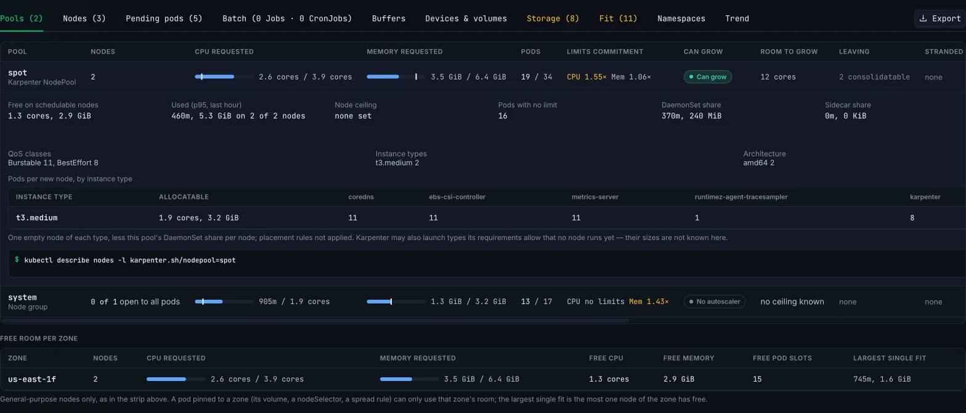Viewport: 966px width, 413px height.
Task: Click the ebs-csi-controller column header
Action: point(457,197)
